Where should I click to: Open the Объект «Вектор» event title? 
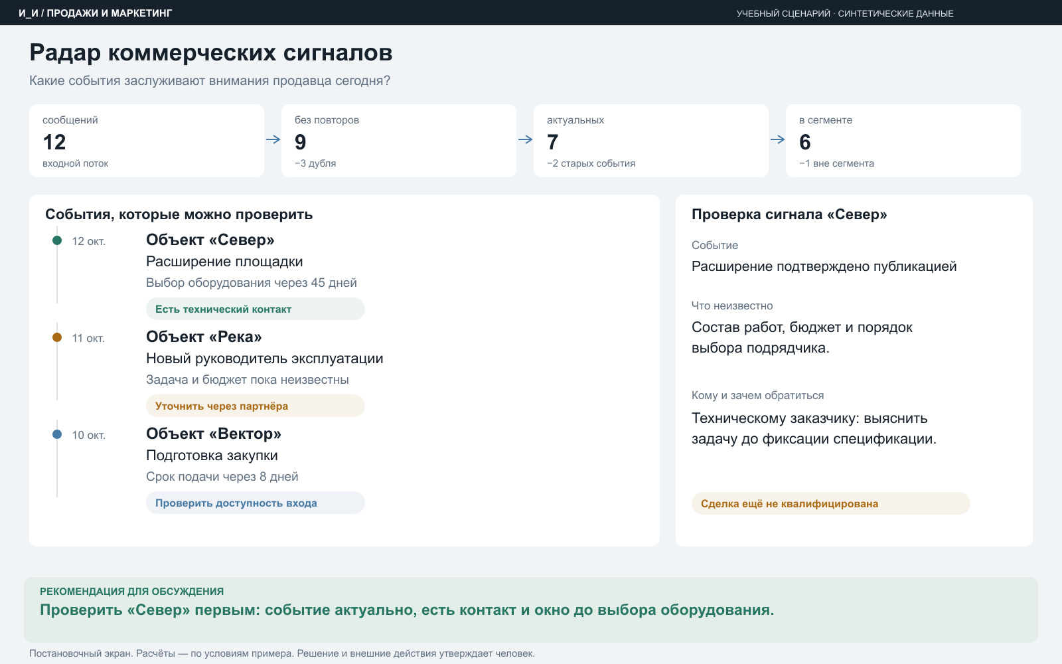[x=214, y=434]
